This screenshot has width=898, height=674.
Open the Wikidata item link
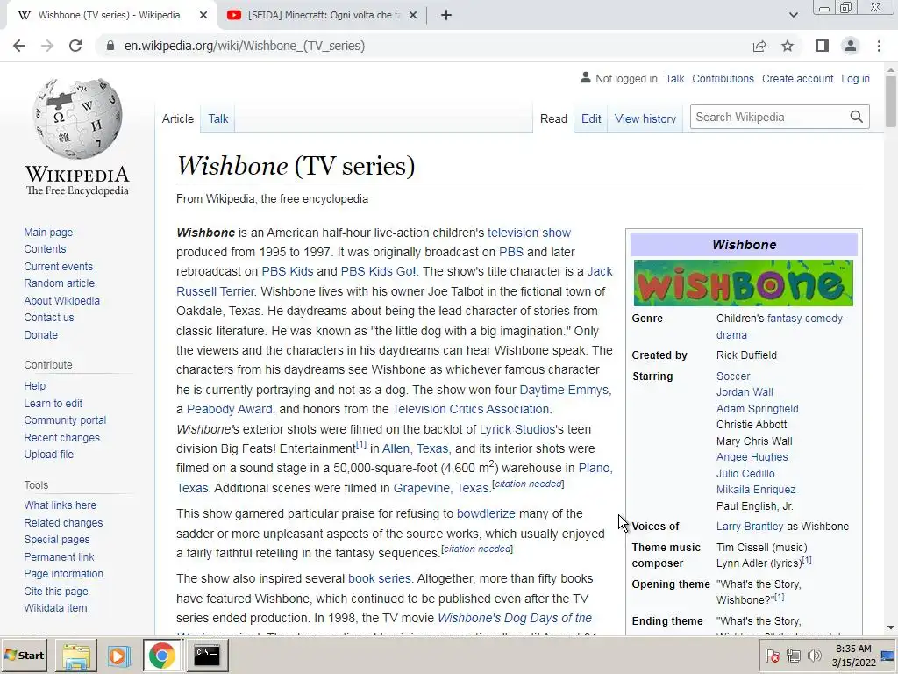coord(55,607)
